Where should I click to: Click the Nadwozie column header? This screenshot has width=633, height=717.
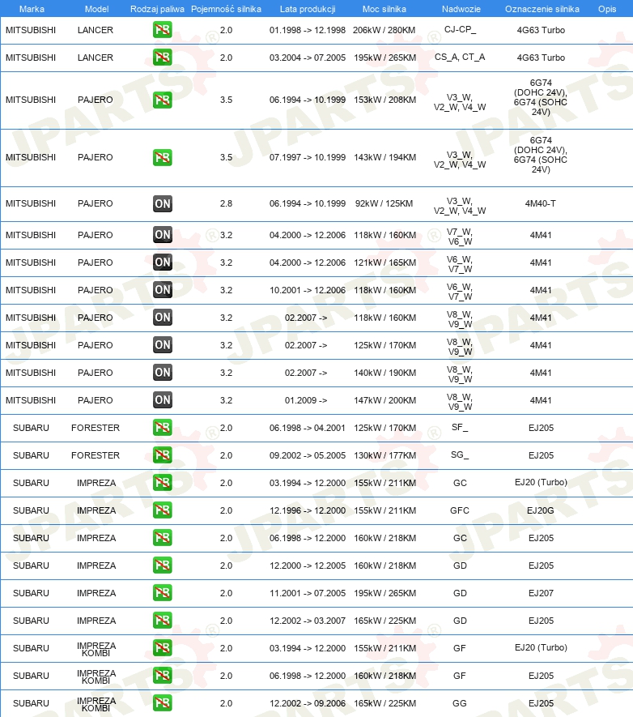pos(461,9)
